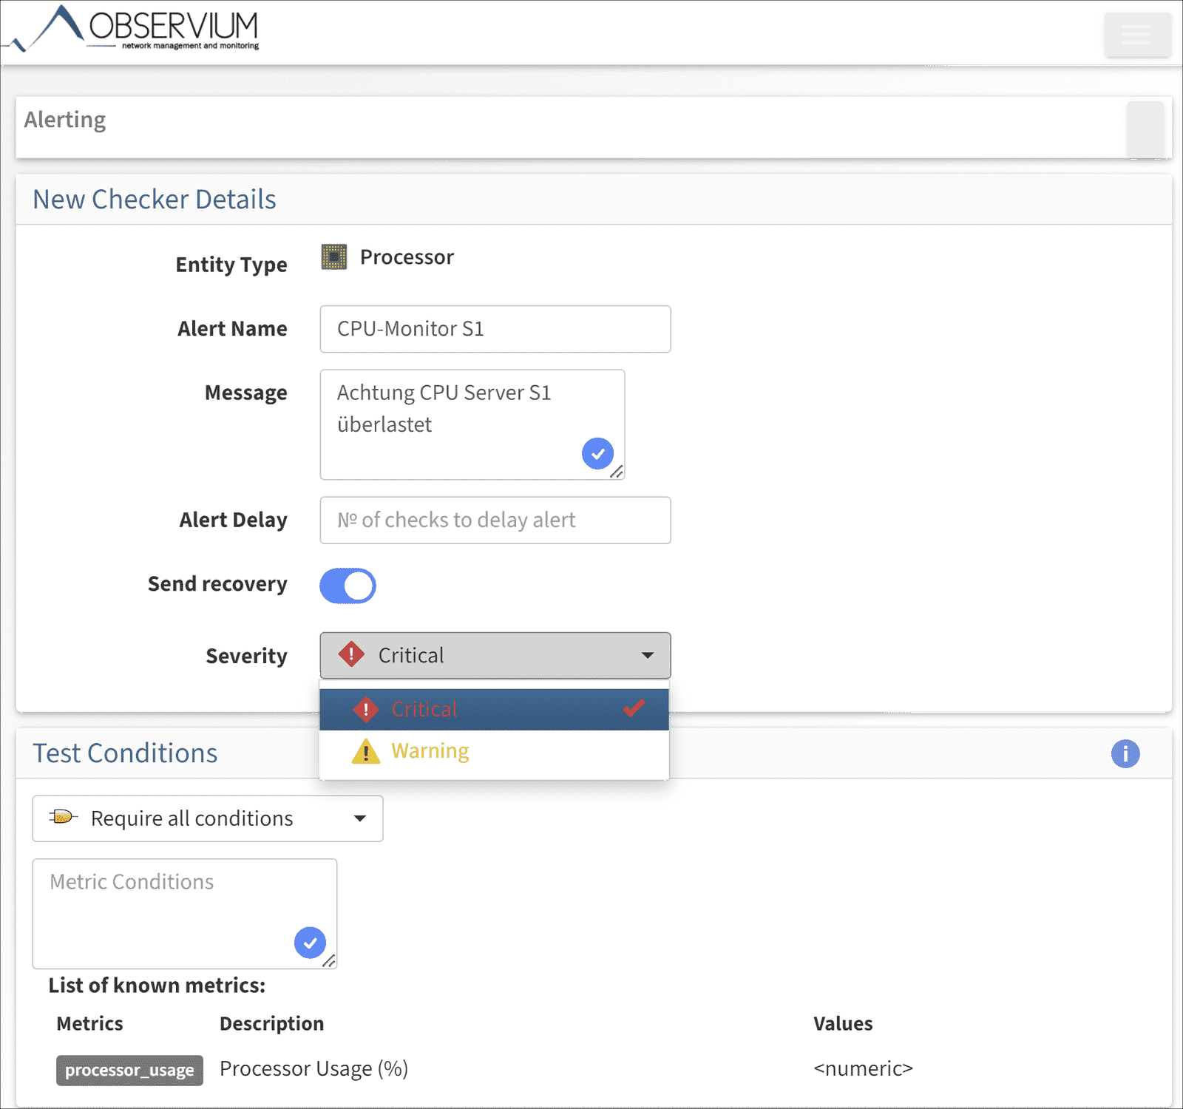The image size is (1183, 1109).
Task: Click the Alert Delay input field
Action: [x=495, y=520]
